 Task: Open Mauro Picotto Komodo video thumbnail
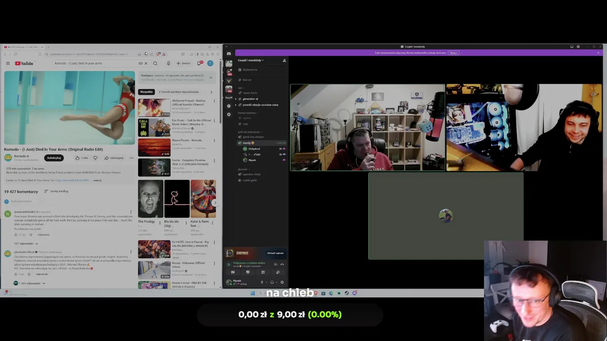click(x=154, y=147)
